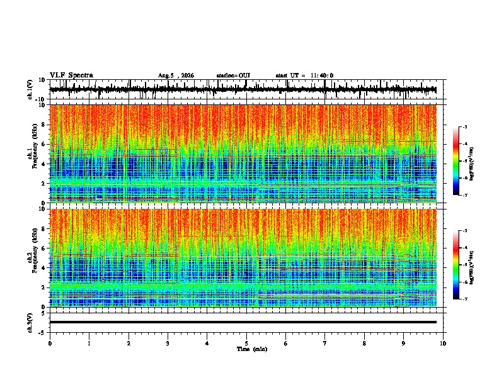Click the '4' kHz tick on ch.2 spectrogram axis

pyautogui.click(x=43, y=268)
